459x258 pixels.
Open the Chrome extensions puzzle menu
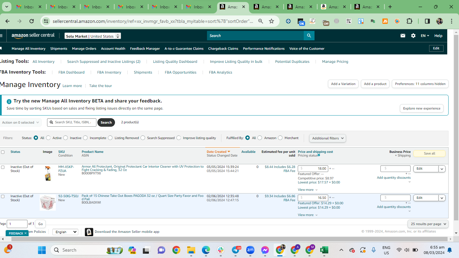point(409,21)
